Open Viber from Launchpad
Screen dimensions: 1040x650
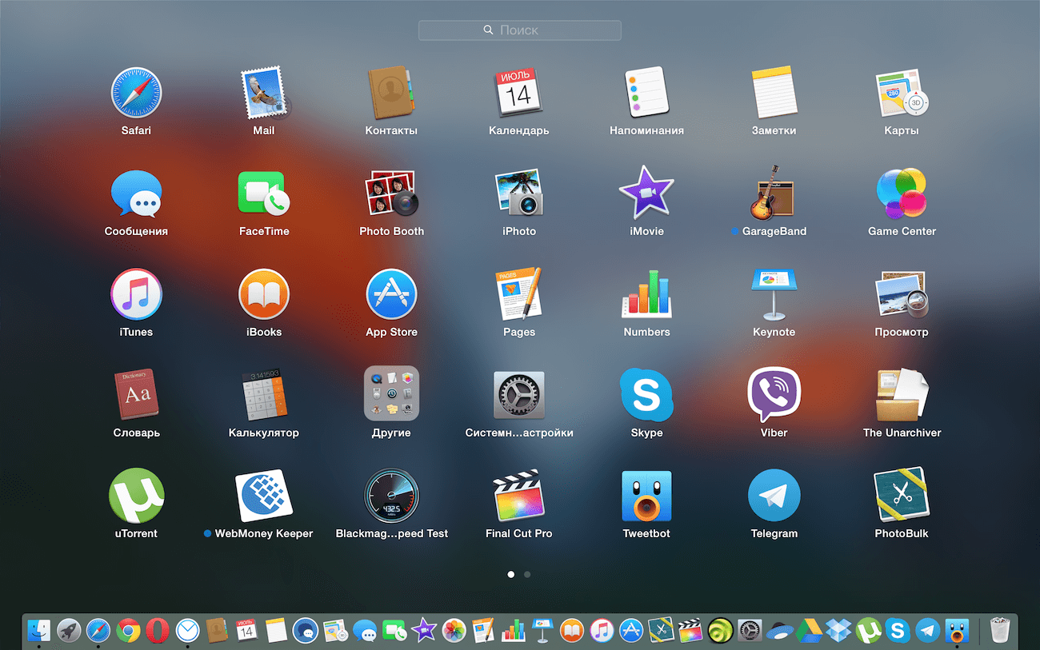pos(774,395)
